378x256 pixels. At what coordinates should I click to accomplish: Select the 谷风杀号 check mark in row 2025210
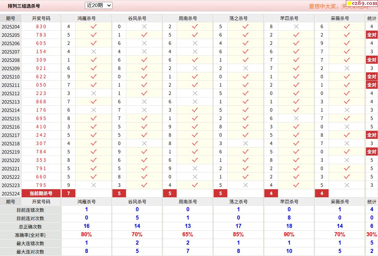coord(144,77)
